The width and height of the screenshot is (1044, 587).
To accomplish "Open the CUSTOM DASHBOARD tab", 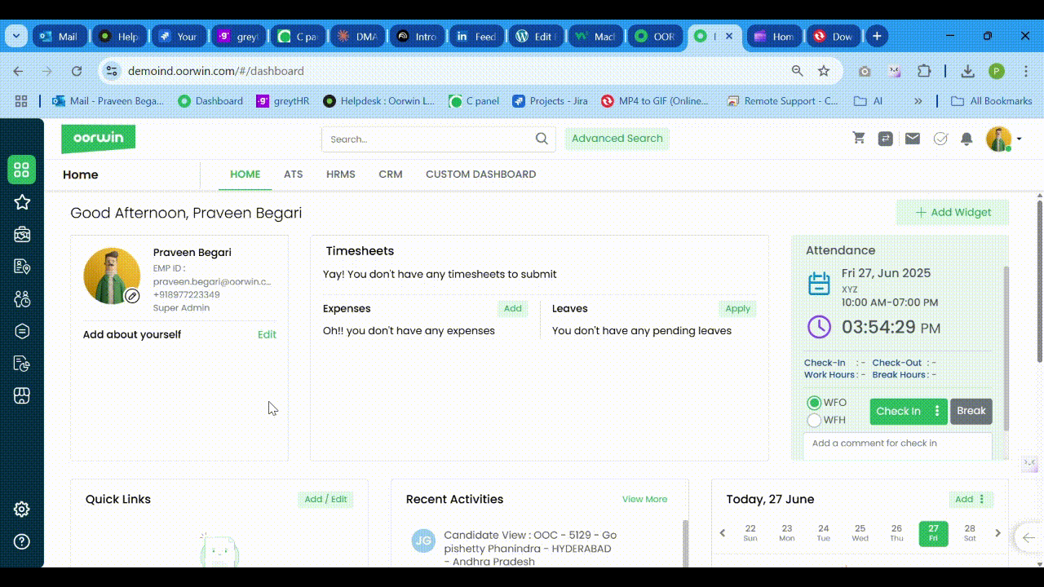I will (480, 174).
